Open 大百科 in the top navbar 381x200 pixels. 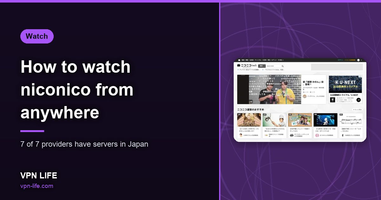tap(264, 60)
